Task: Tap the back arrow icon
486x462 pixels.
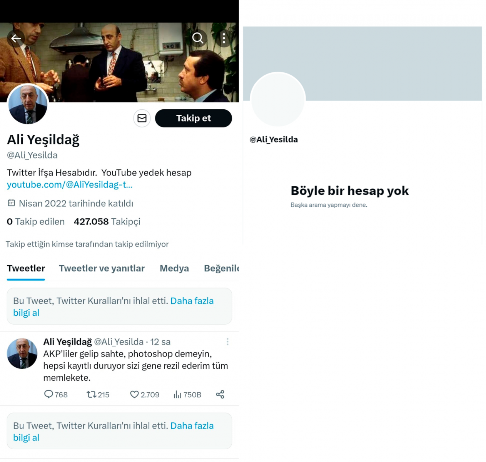Action: pos(16,38)
